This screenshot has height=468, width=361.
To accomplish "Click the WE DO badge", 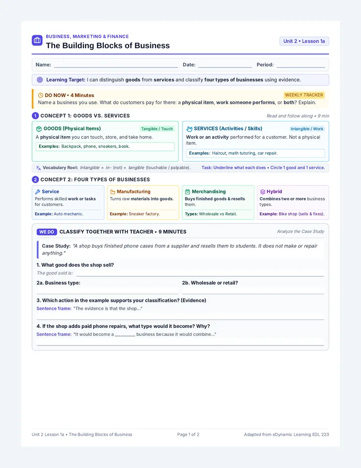I will [47, 232].
